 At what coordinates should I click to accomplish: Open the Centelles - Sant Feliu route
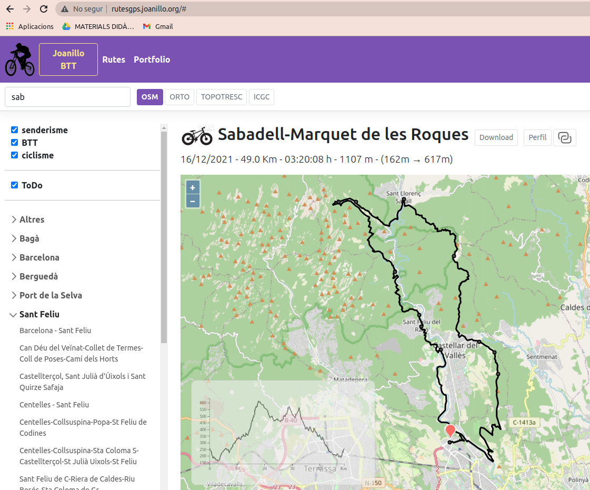coord(54,405)
